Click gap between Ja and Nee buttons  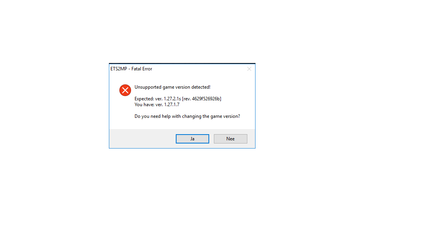coord(212,139)
